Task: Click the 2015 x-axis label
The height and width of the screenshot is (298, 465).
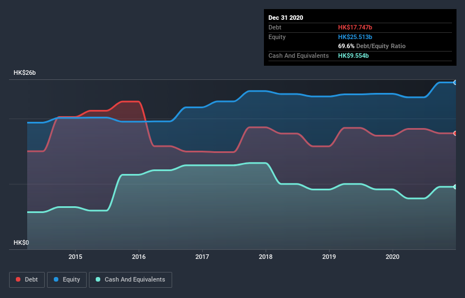Action: 75,257
